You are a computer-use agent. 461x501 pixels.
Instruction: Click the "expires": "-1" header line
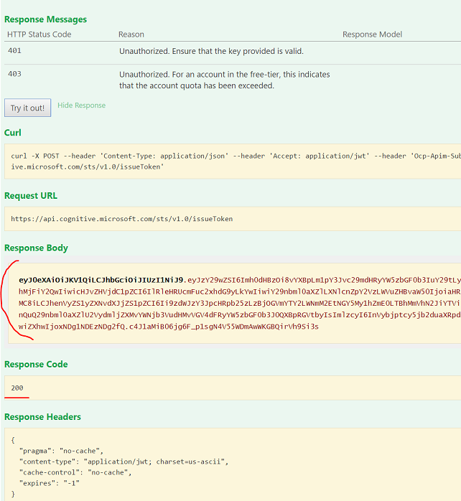point(50,483)
